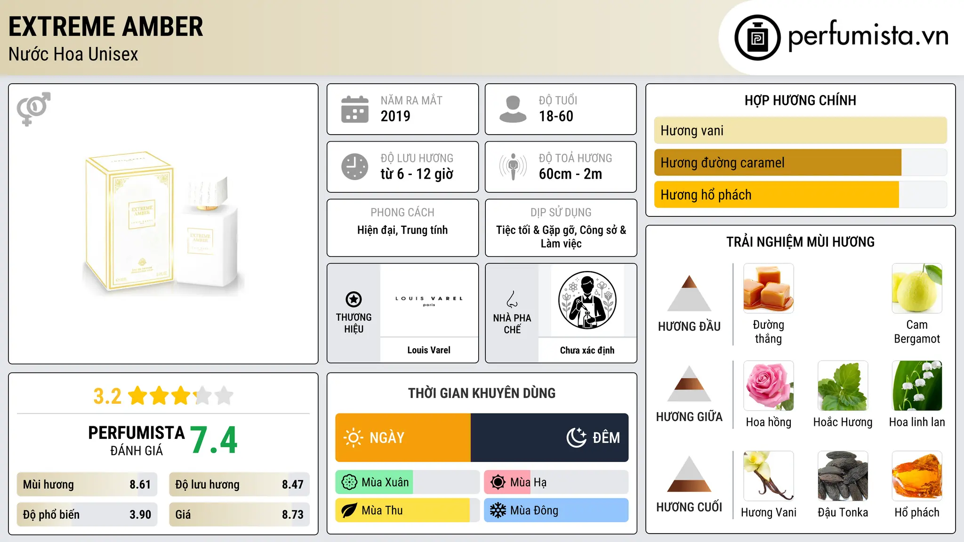The image size is (964, 542).
Task: Click the clock icon beside Độ lưu hương
Action: tap(355, 167)
